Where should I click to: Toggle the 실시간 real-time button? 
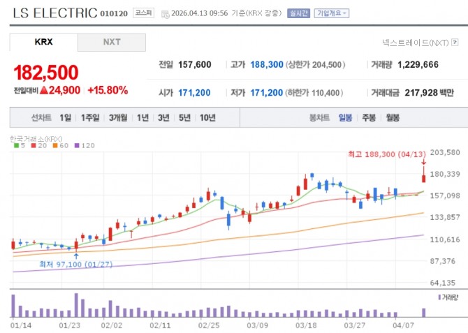coord(298,13)
